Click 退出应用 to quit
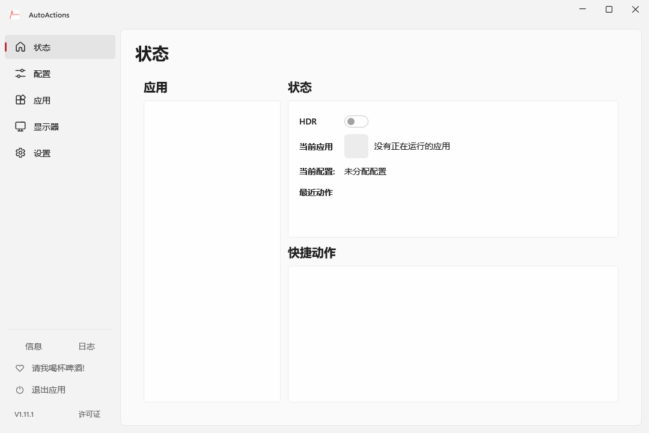 [49, 390]
